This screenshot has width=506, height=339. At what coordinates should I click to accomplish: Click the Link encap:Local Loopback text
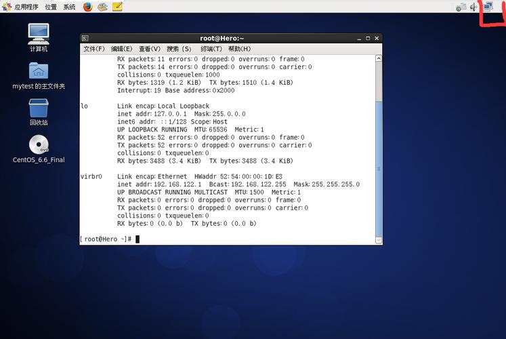click(163, 106)
